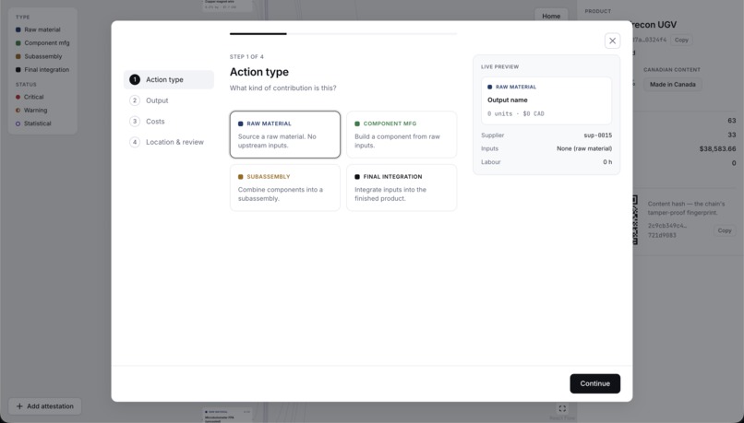This screenshot has width=744, height=423.
Task: Select the Raw Material action card
Action: [x=284, y=135]
